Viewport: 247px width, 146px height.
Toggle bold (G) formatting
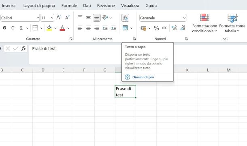(4, 28)
